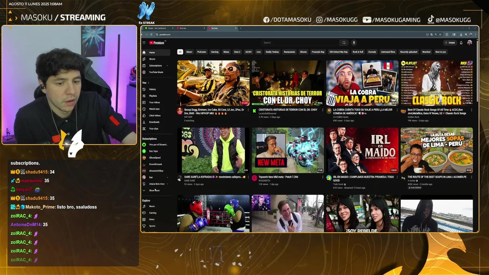Image resolution: width=489 pixels, height=275 pixels.
Task: Open Explore Sports in the sidebar
Action: 156,226
